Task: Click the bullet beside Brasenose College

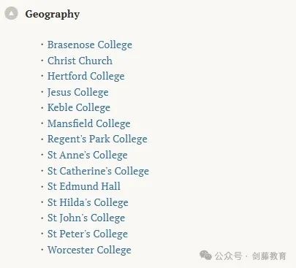Action: [x=42, y=45]
